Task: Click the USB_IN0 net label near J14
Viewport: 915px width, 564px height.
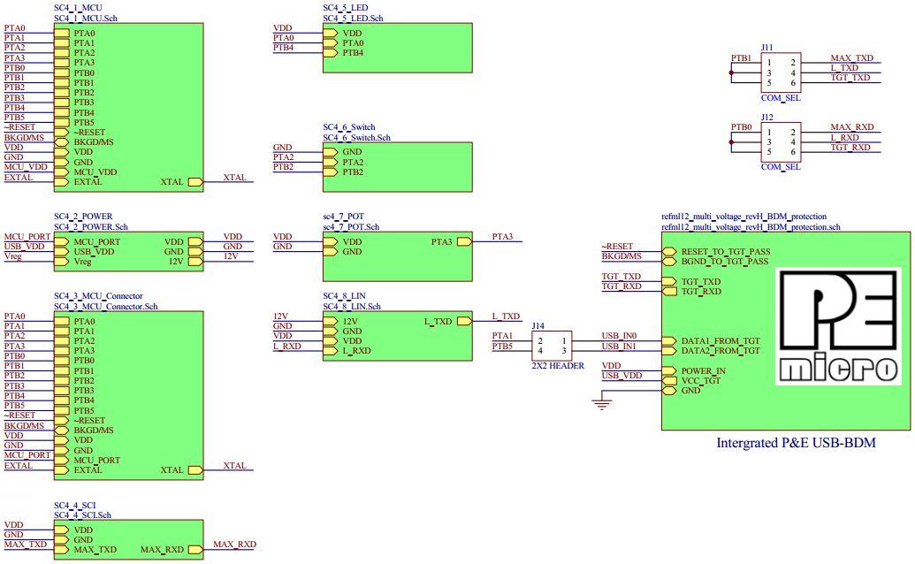Action: point(619,336)
